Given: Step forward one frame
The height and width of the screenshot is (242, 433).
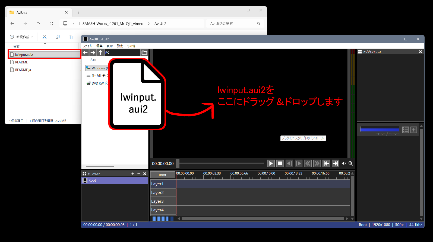Looking at the screenshot, I should 298,163.
